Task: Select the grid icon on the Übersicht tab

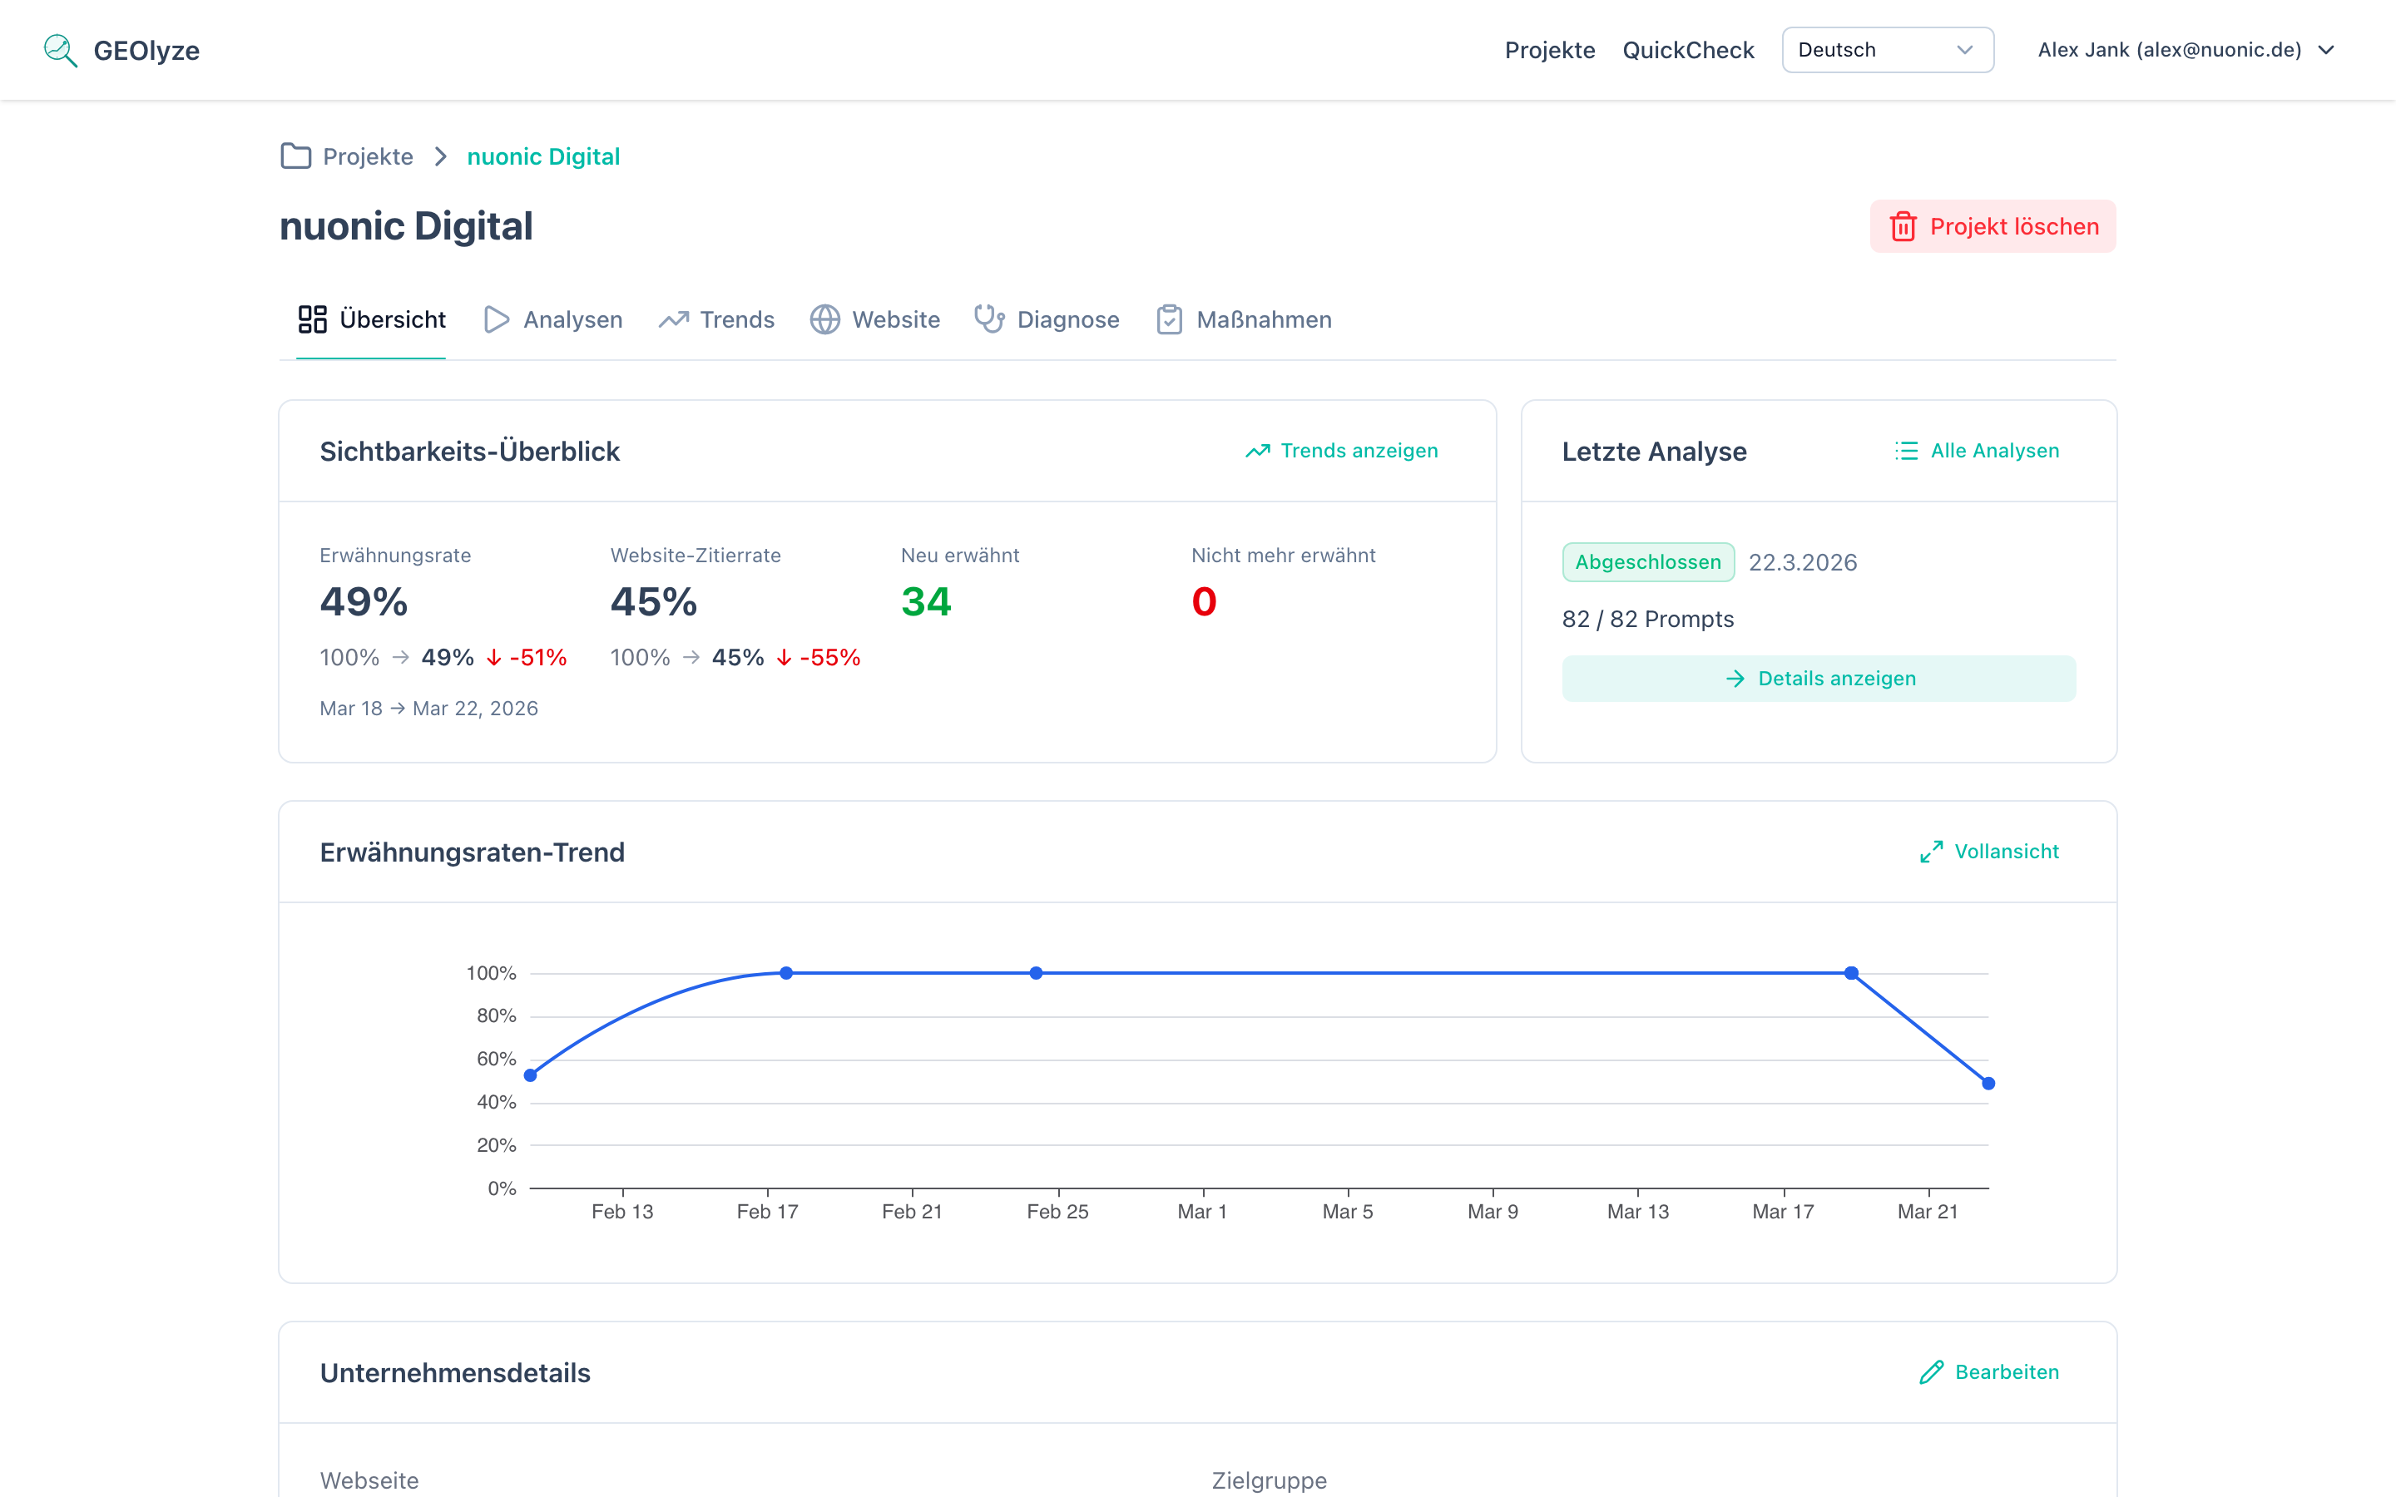Action: pyautogui.click(x=312, y=319)
